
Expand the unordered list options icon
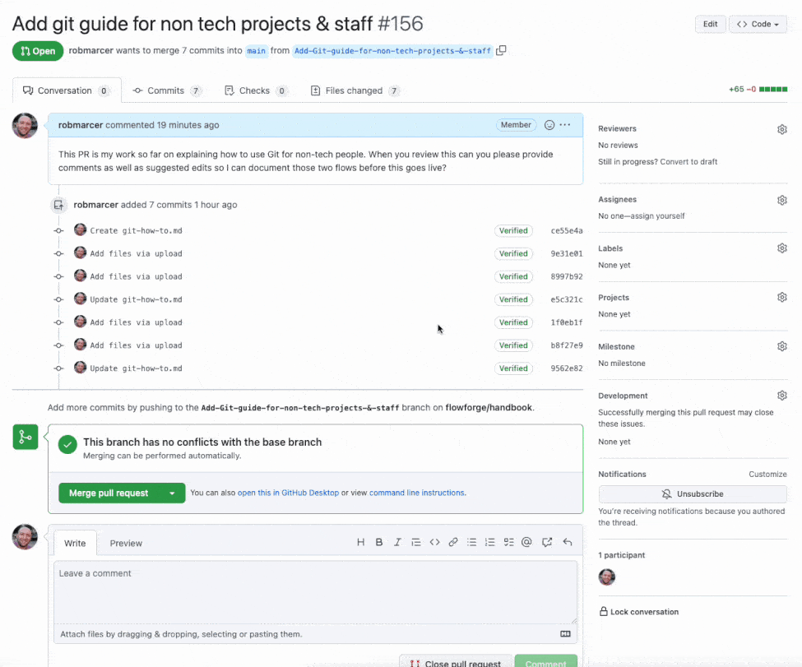[471, 542]
